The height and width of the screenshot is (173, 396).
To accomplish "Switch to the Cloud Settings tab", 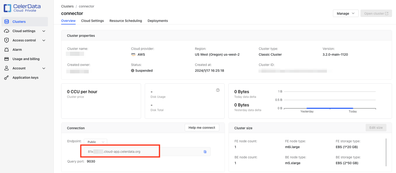I will coord(93,21).
